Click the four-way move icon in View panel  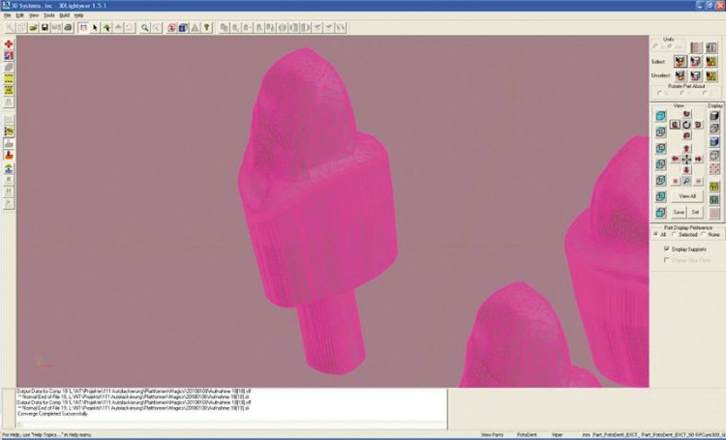click(686, 160)
